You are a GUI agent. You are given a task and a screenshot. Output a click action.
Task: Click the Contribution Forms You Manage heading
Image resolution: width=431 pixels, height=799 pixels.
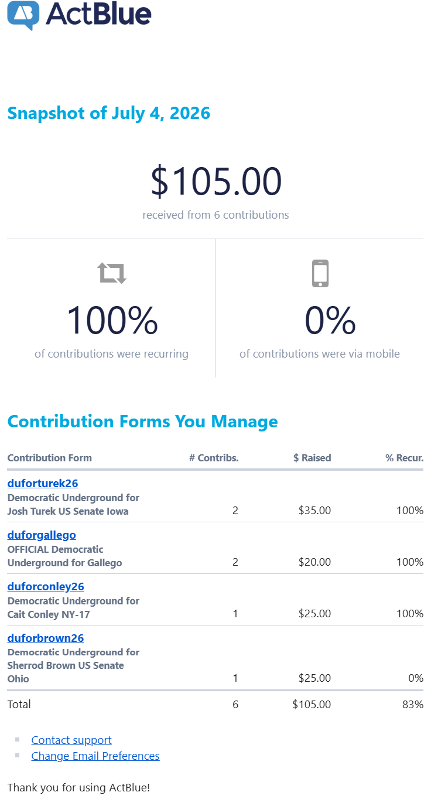tap(142, 421)
